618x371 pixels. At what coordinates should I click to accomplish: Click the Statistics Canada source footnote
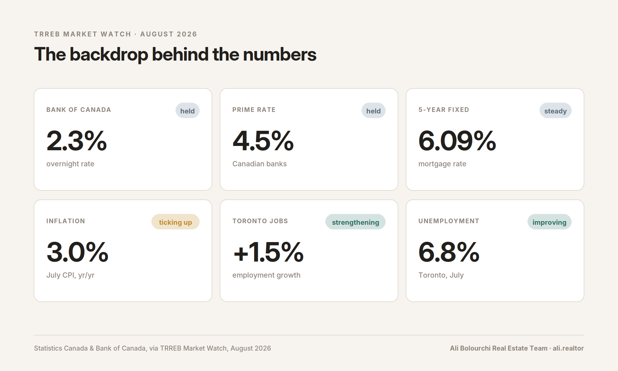coord(152,348)
